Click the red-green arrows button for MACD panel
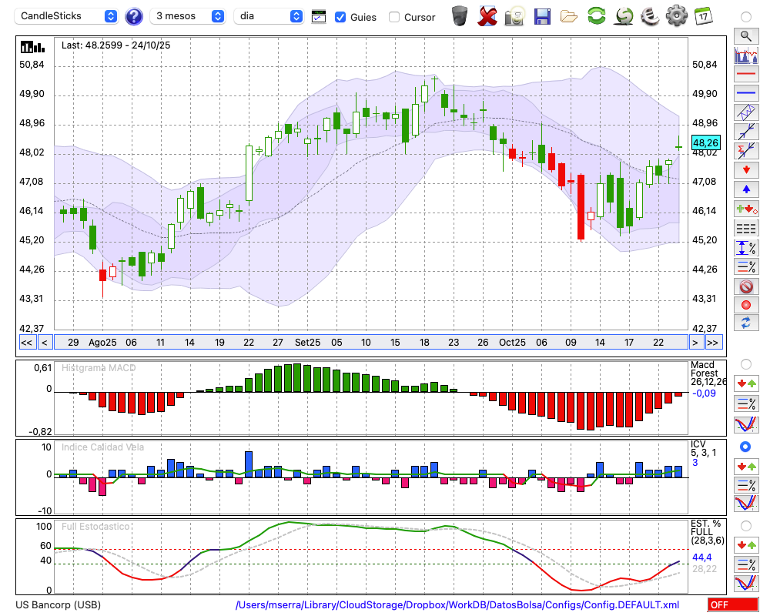Viewport: 770px width, 616px height. [746, 383]
